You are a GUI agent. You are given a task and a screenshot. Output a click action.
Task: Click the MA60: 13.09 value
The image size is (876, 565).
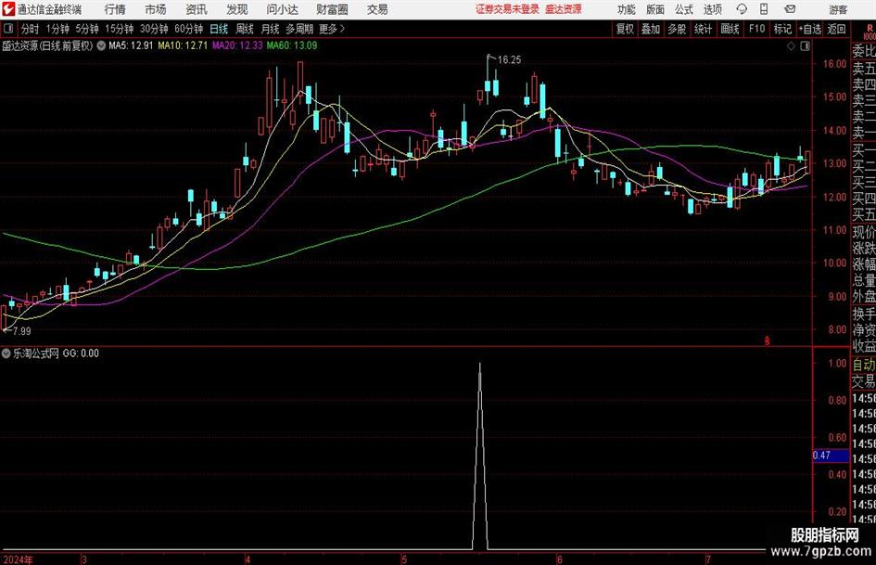292,45
